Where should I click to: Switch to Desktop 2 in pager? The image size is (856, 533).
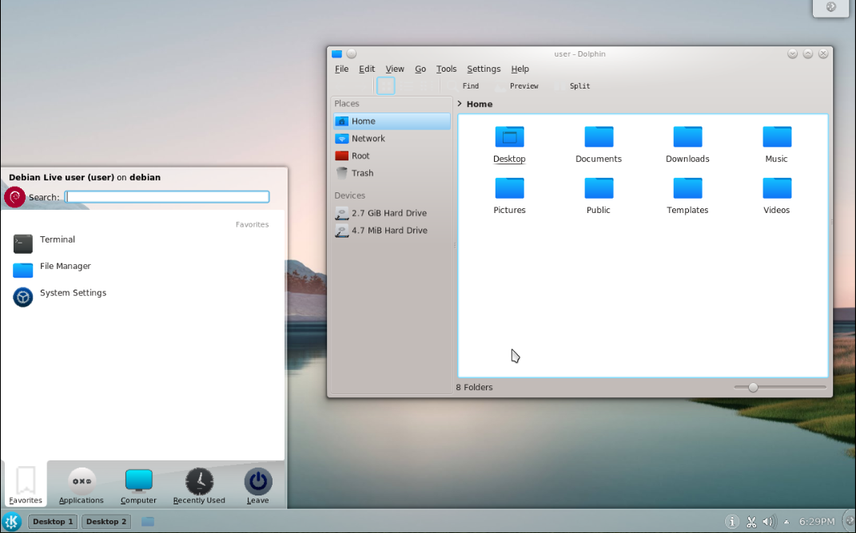pyautogui.click(x=106, y=522)
